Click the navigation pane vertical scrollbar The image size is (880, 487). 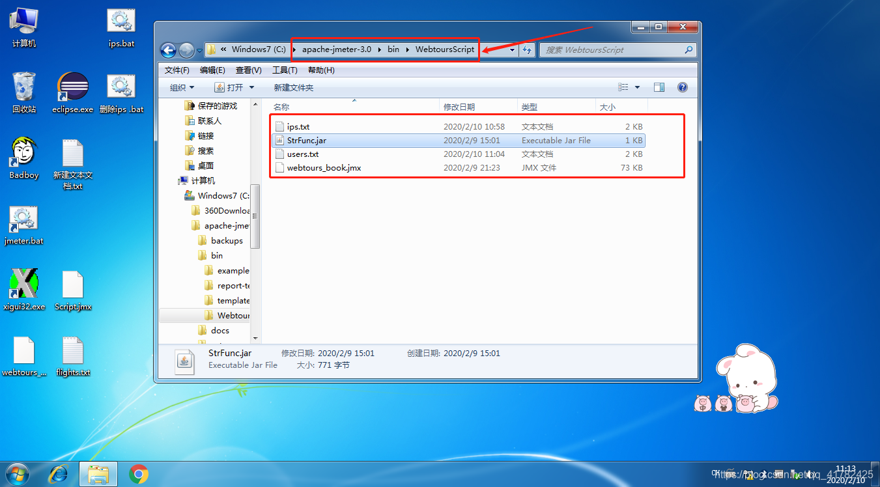coord(255,216)
